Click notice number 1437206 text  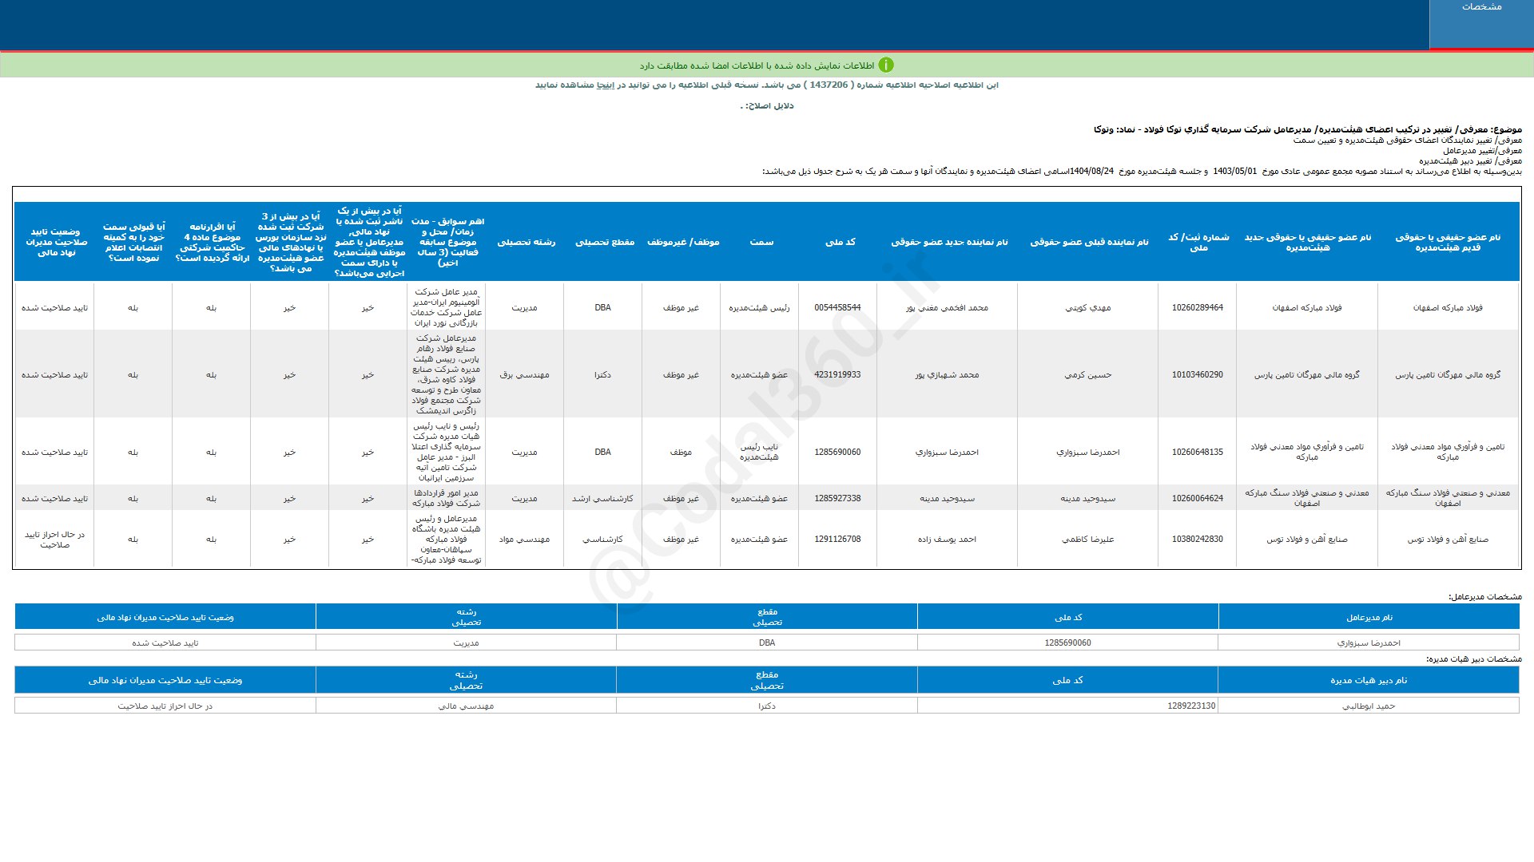[x=829, y=85]
